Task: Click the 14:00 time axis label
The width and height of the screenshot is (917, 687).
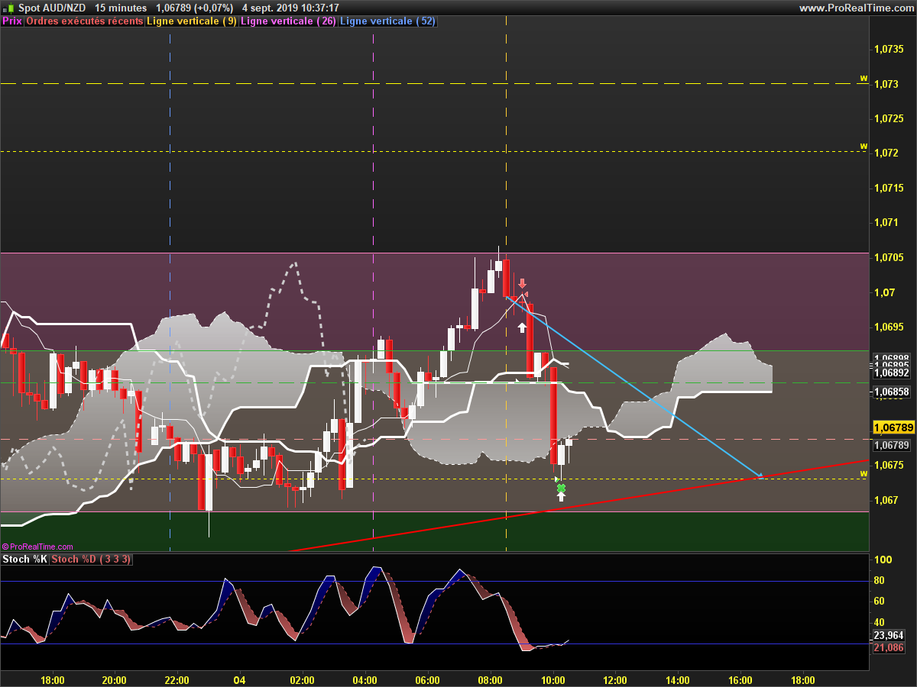Action: click(678, 680)
